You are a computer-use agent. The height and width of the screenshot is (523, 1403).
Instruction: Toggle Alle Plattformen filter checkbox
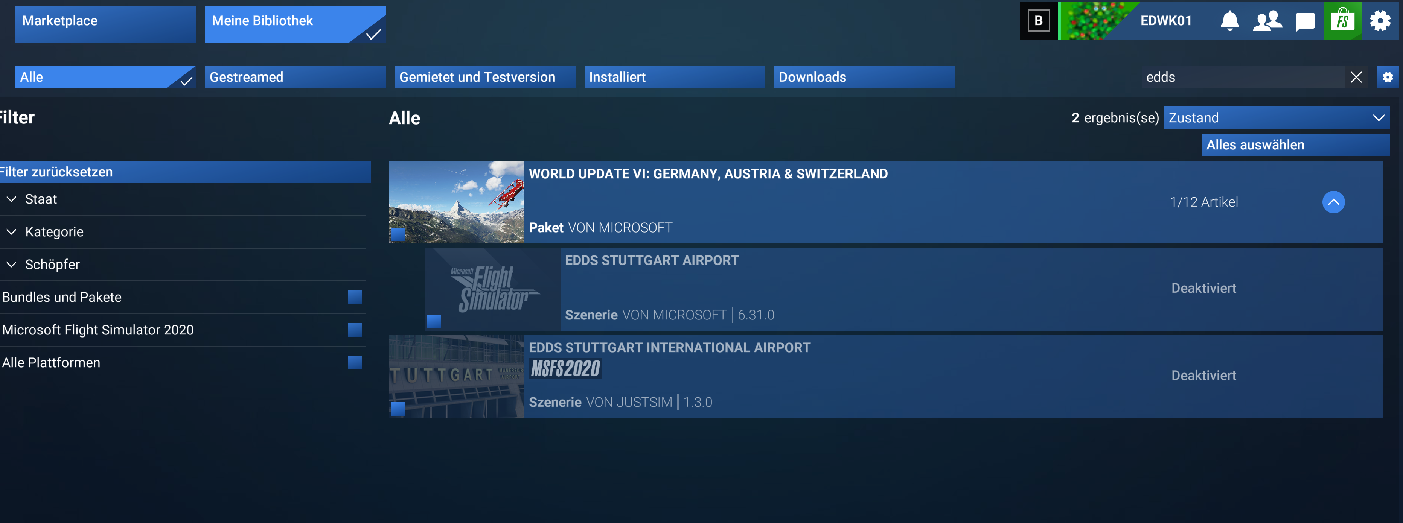[355, 362]
